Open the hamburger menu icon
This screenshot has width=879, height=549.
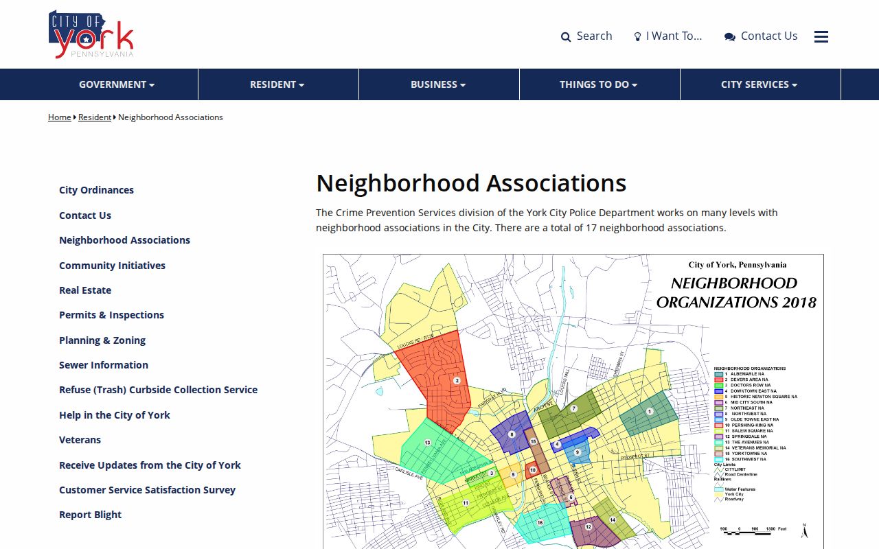point(821,36)
